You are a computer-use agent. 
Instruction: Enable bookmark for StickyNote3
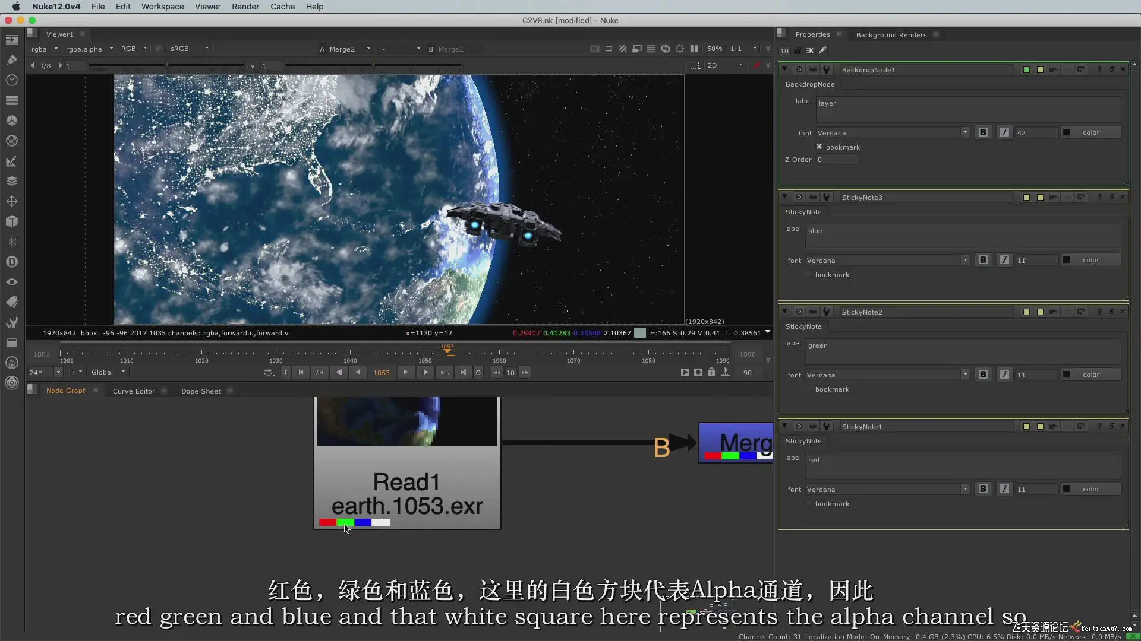click(x=808, y=274)
